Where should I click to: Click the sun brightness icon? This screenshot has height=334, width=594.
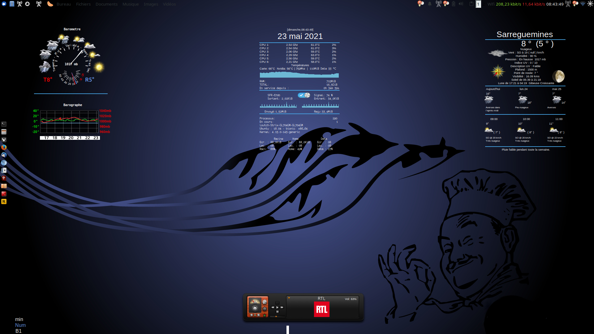[590, 4]
